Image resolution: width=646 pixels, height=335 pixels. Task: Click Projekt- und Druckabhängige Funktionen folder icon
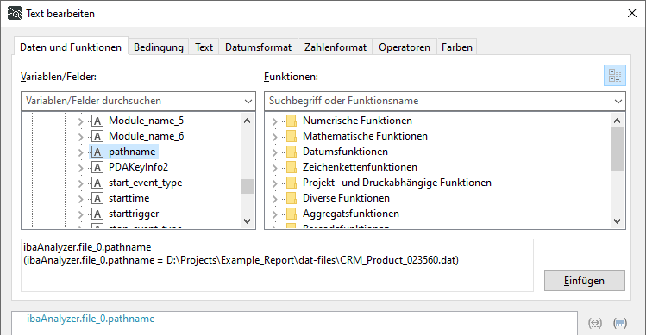point(292,183)
